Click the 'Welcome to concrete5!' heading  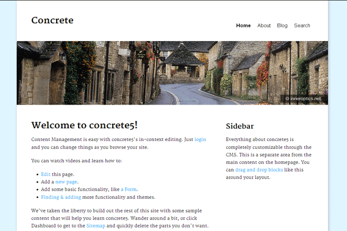(84, 125)
